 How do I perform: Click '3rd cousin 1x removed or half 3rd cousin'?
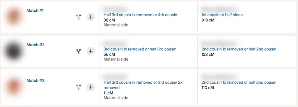click(x=140, y=49)
